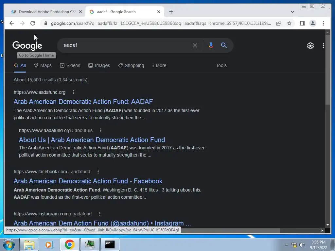Open options for instagram.com result
This screenshot has height=251, width=335.
[x=99, y=214]
